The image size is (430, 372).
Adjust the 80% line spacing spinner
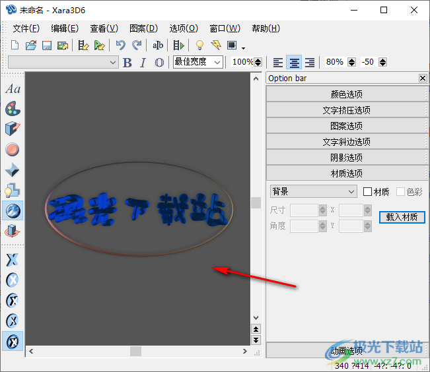(x=352, y=62)
